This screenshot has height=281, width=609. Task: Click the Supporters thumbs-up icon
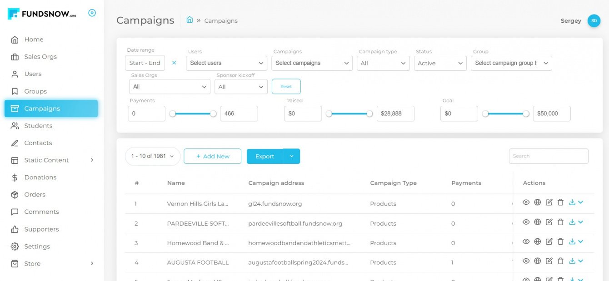coord(15,229)
